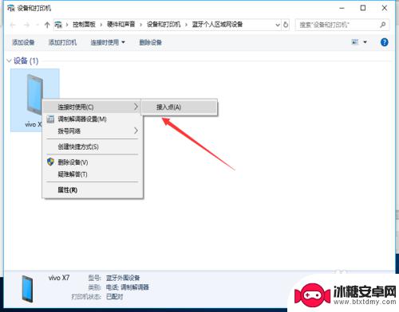Click 电话; 调制解调器 category value
The height and width of the screenshot is (312, 399).
pyautogui.click(x=128, y=287)
